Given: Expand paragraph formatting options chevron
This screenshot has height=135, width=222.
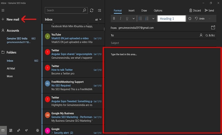Looking at the screenshot, I should pyautogui.click(x=153, y=18).
